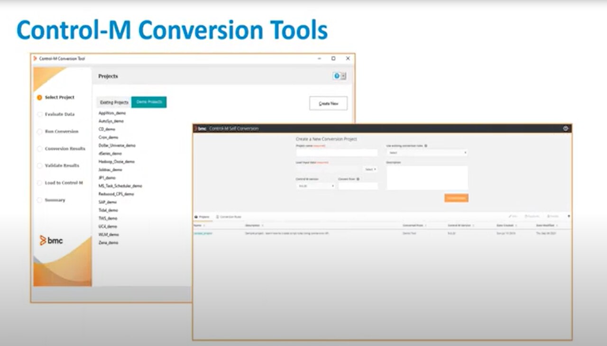Select AppWorx_demo in the demo project list
The width and height of the screenshot is (607, 346).
112,113
